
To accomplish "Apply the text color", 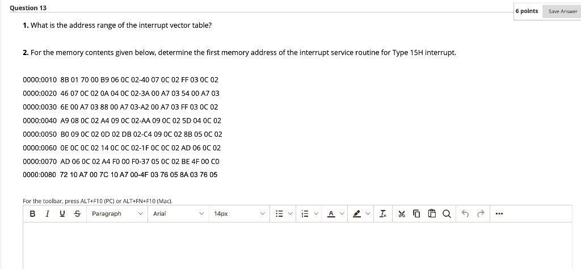I will coord(331,214).
